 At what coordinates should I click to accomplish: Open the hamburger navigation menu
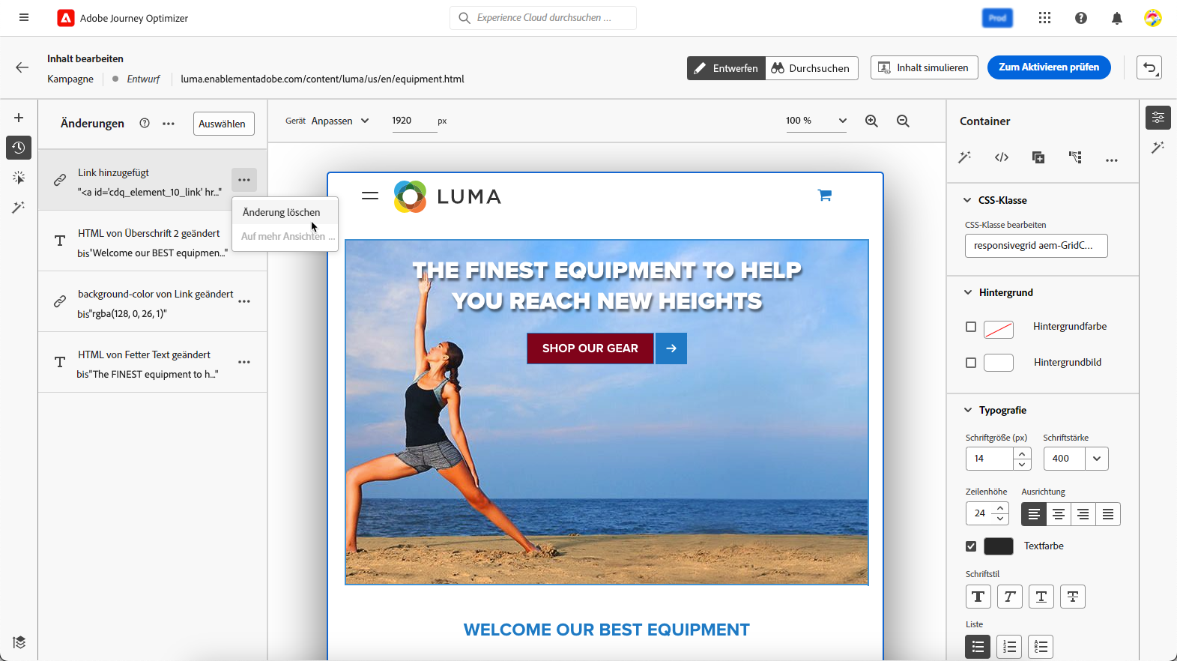pyautogui.click(x=24, y=17)
